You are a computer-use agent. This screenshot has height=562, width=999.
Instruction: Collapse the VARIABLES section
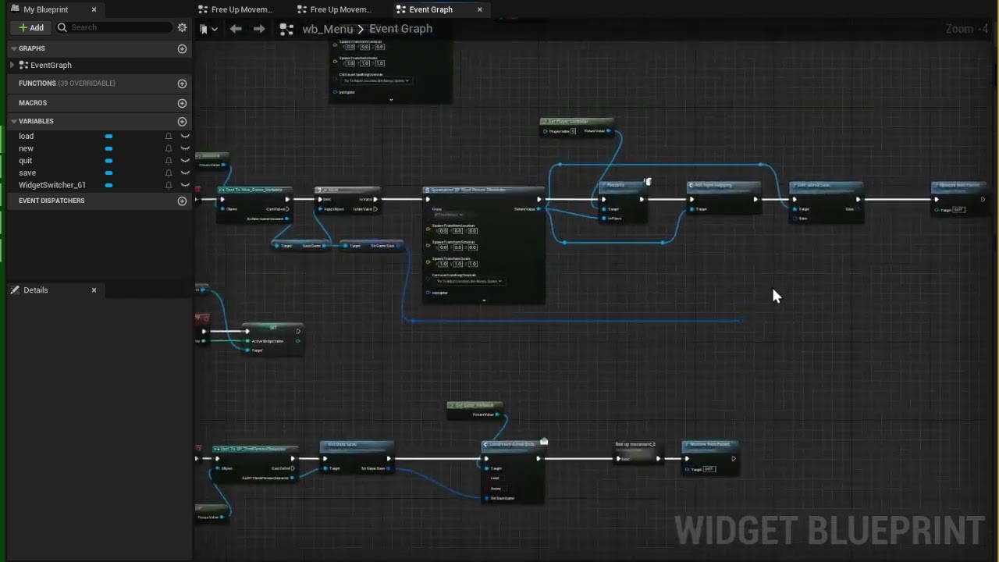(x=13, y=122)
